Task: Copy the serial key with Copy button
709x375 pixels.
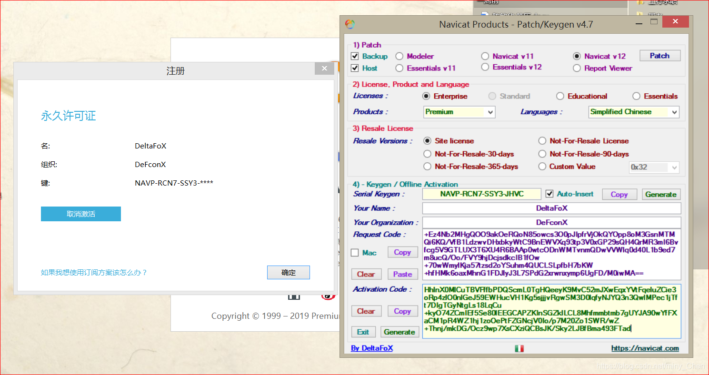Action: coord(619,194)
